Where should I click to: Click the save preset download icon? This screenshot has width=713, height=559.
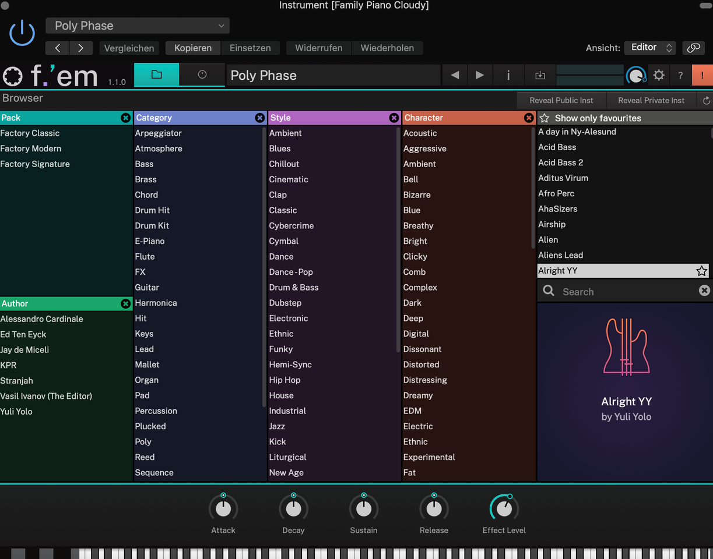point(540,75)
